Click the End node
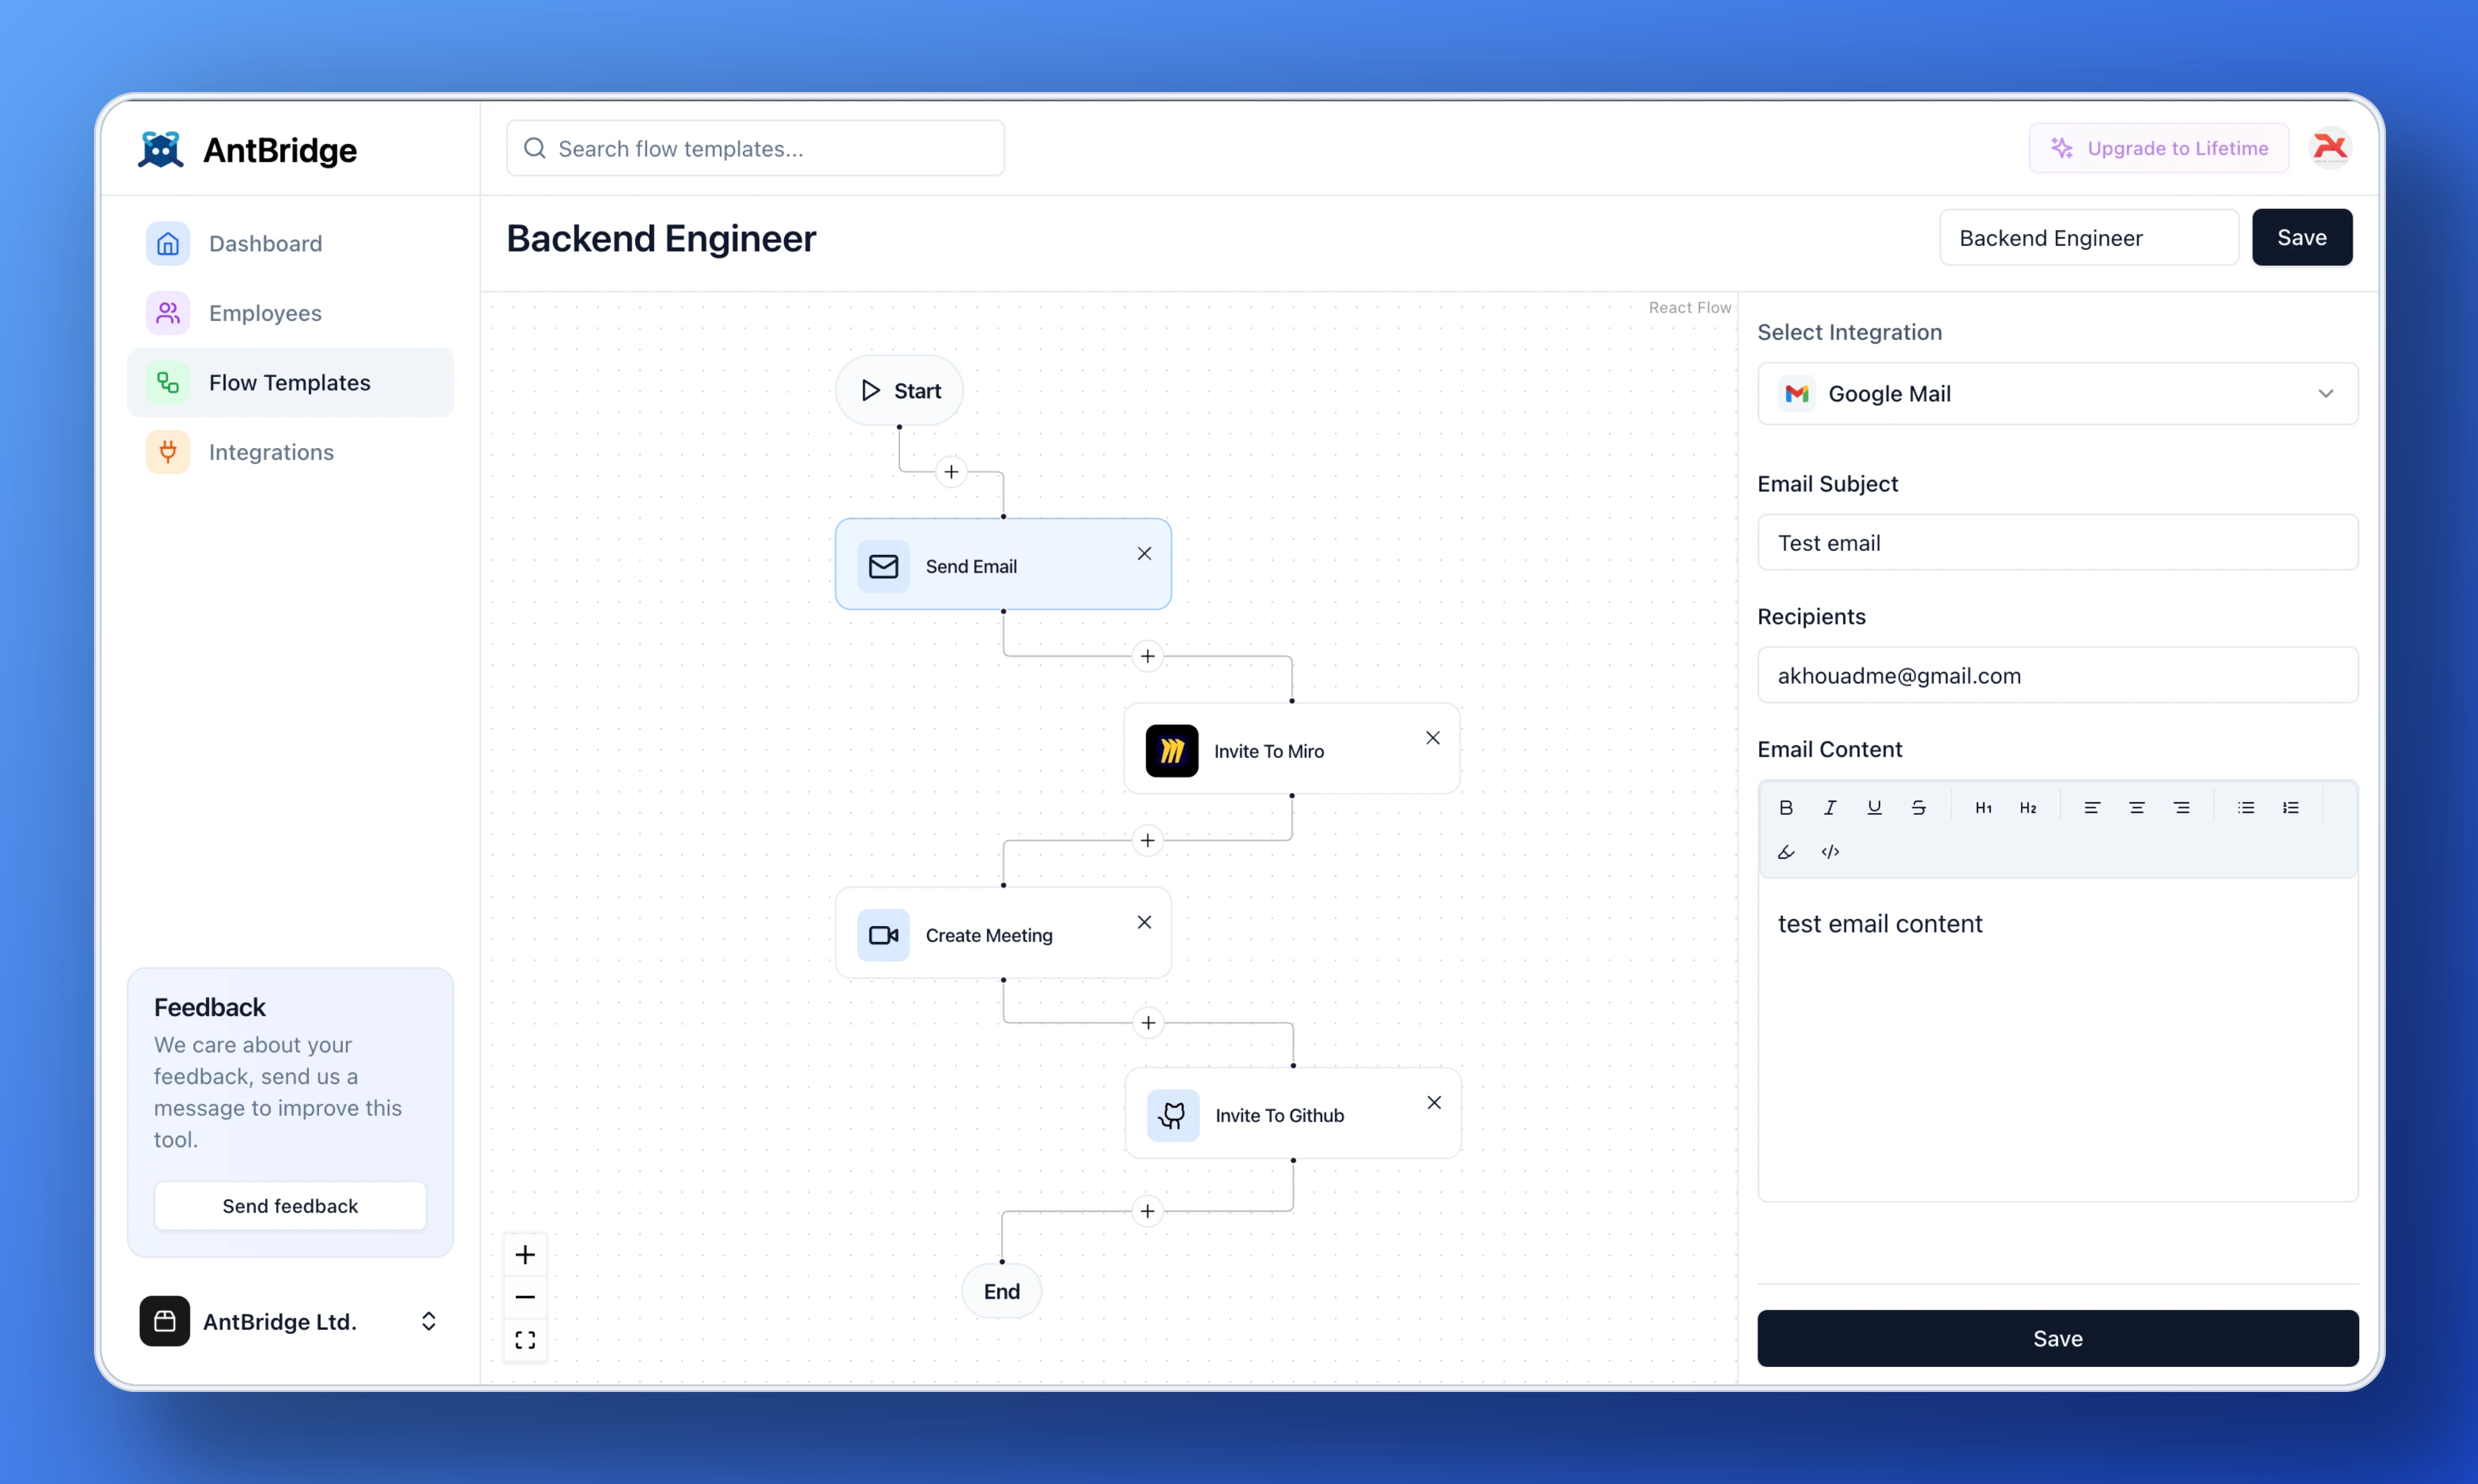This screenshot has width=2478, height=1484. tap(1002, 1291)
